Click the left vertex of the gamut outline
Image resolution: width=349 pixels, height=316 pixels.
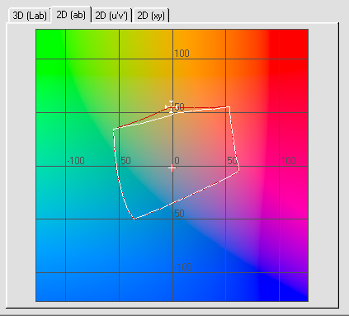click(x=114, y=130)
